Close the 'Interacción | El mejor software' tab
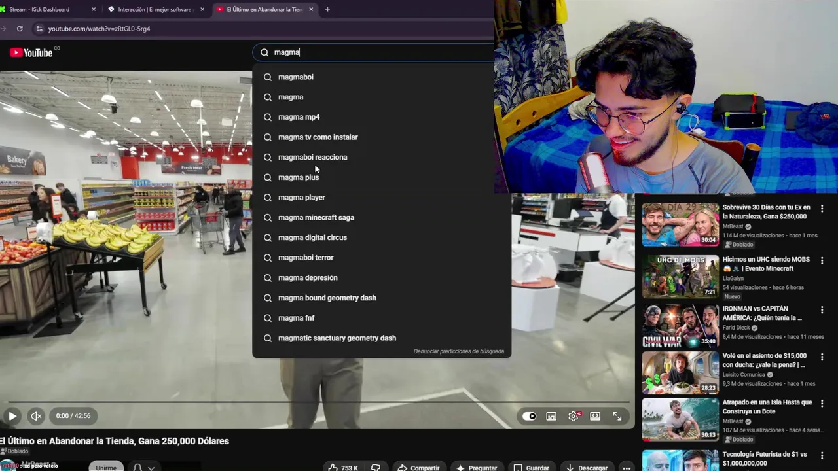The image size is (838, 471). coord(202,9)
